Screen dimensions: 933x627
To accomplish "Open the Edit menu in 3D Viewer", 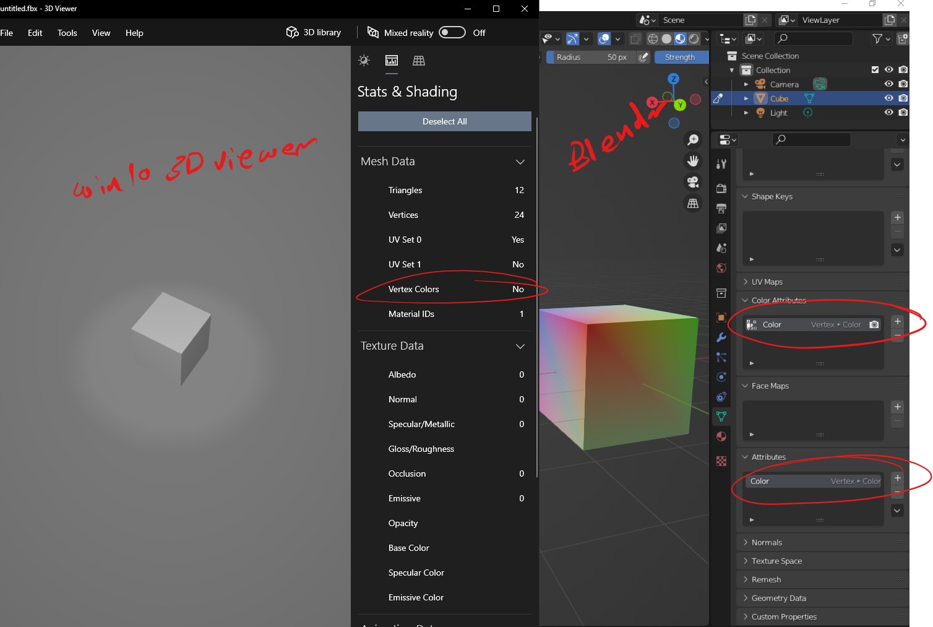I will pos(35,33).
